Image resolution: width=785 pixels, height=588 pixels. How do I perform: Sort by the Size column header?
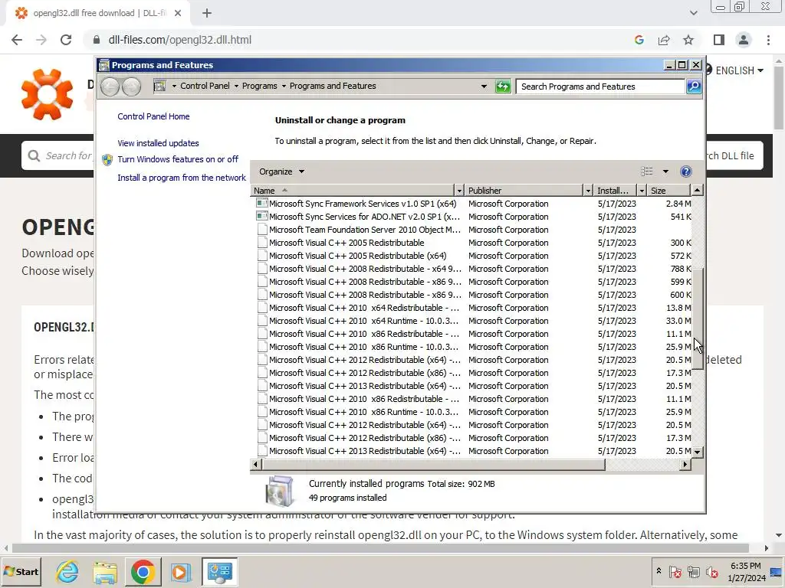pos(668,191)
